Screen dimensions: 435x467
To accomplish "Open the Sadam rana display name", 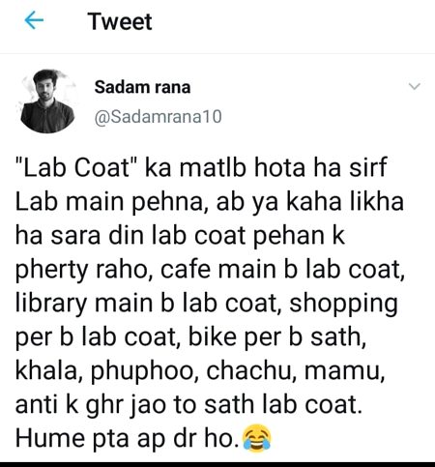I will tap(142, 87).
